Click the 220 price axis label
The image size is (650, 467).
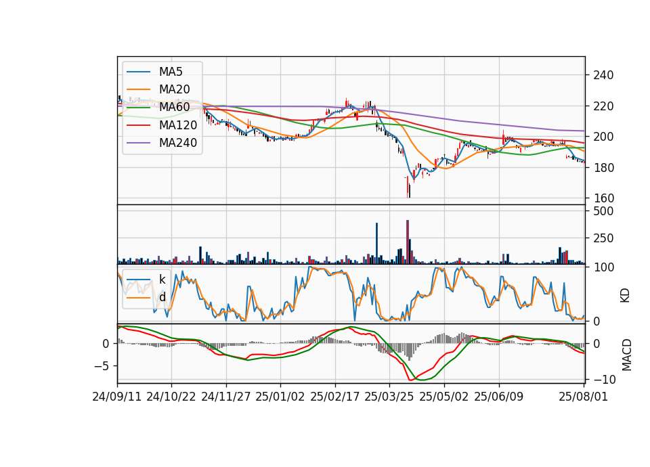coord(603,106)
